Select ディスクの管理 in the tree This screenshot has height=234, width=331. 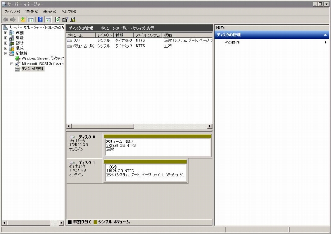[32, 69]
